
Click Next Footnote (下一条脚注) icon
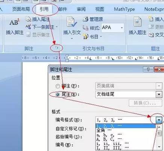pos(28,27)
